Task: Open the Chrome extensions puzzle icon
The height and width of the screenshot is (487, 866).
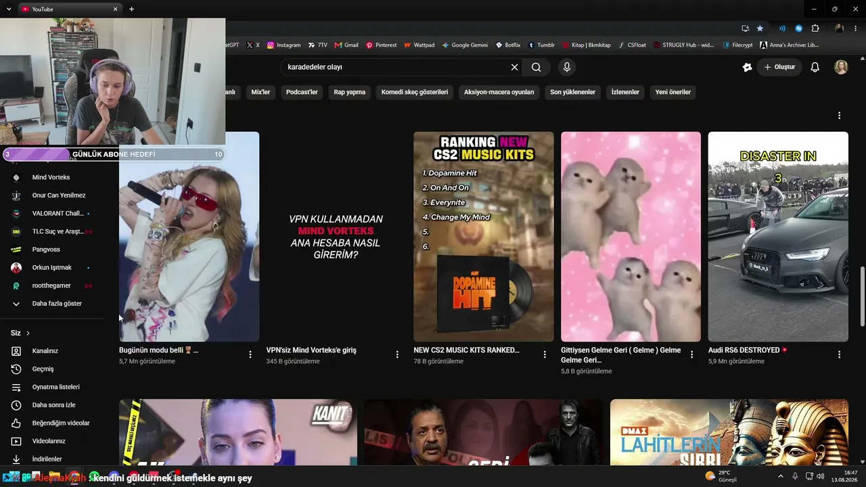Action: point(815,28)
